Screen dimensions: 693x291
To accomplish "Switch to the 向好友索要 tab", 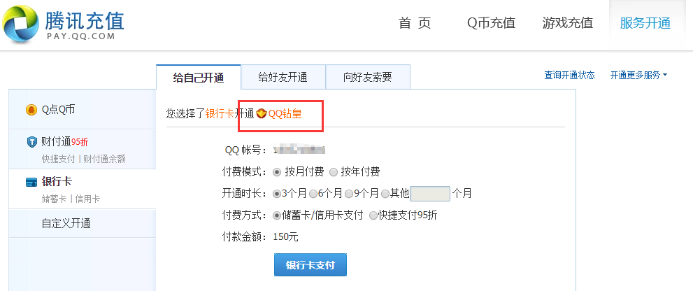I will [367, 77].
